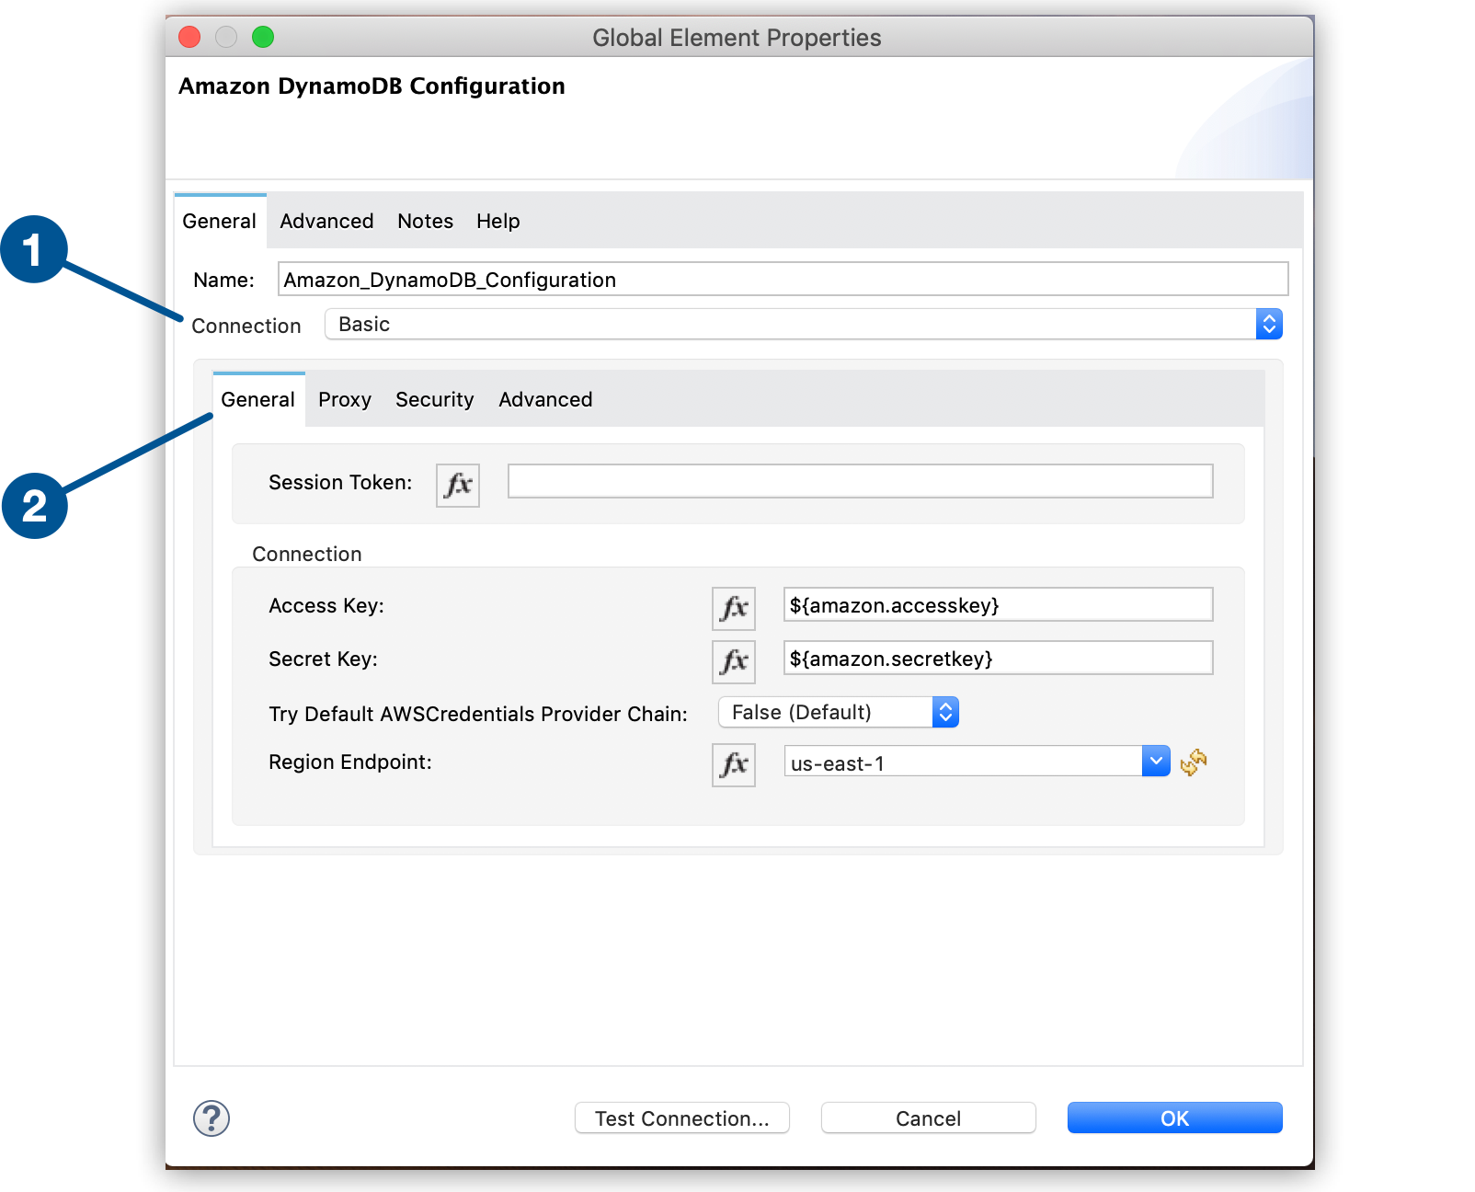The height and width of the screenshot is (1192, 1475).
Task: Open help via the question mark icon
Action: pos(211,1118)
